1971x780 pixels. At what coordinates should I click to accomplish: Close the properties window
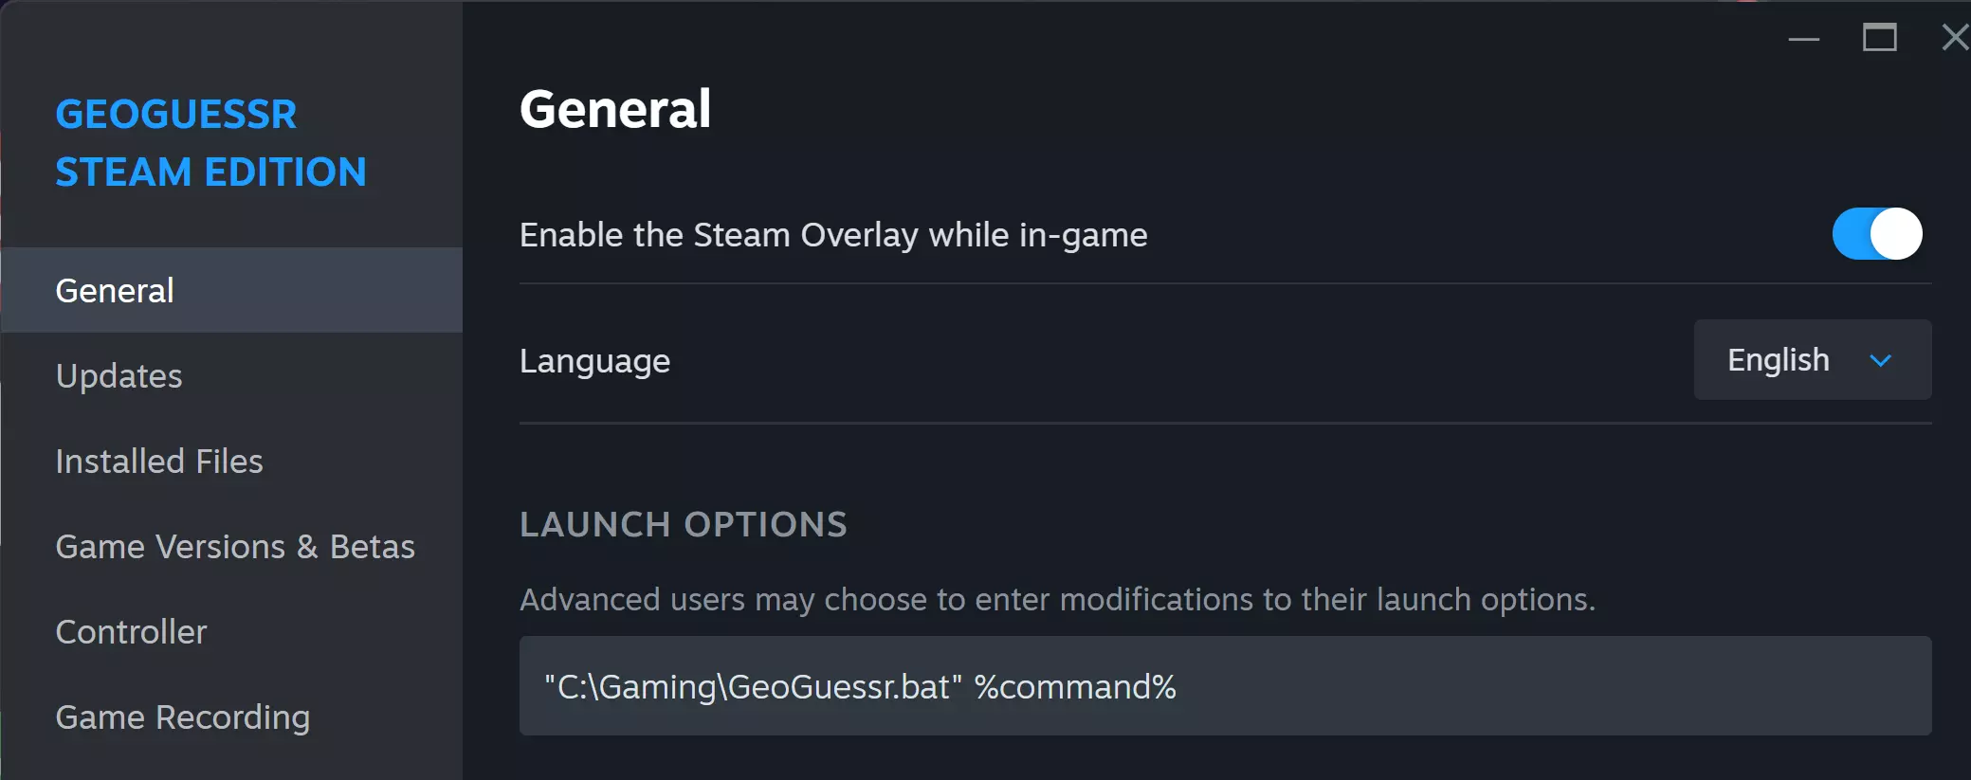tap(1954, 38)
